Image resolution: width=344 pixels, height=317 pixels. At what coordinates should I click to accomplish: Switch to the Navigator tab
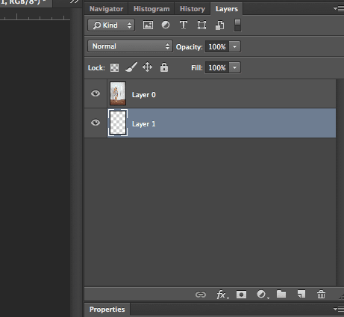click(106, 9)
